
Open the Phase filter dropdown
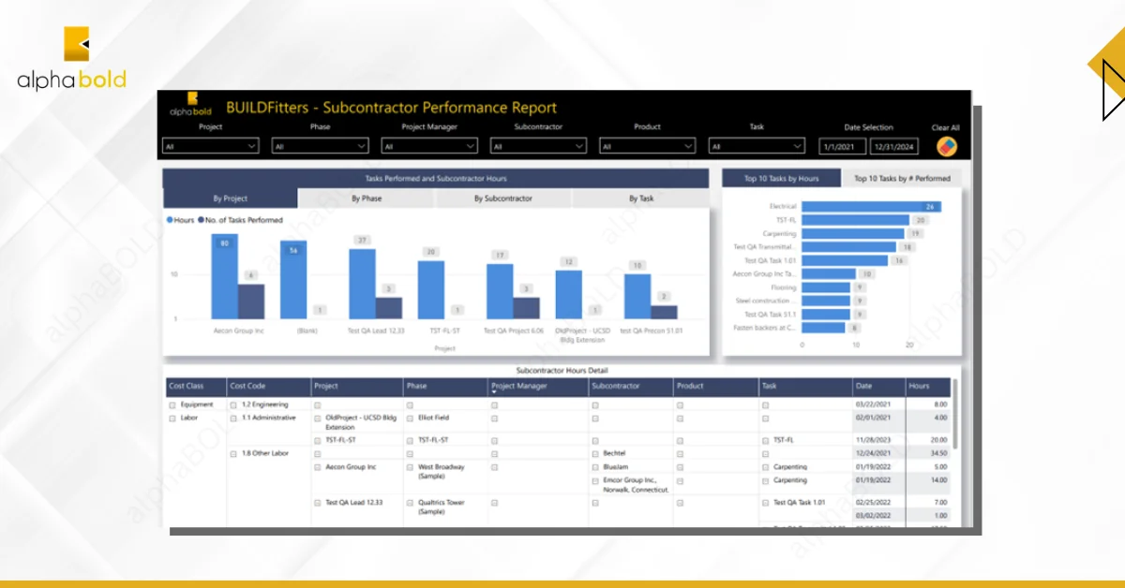click(x=321, y=146)
